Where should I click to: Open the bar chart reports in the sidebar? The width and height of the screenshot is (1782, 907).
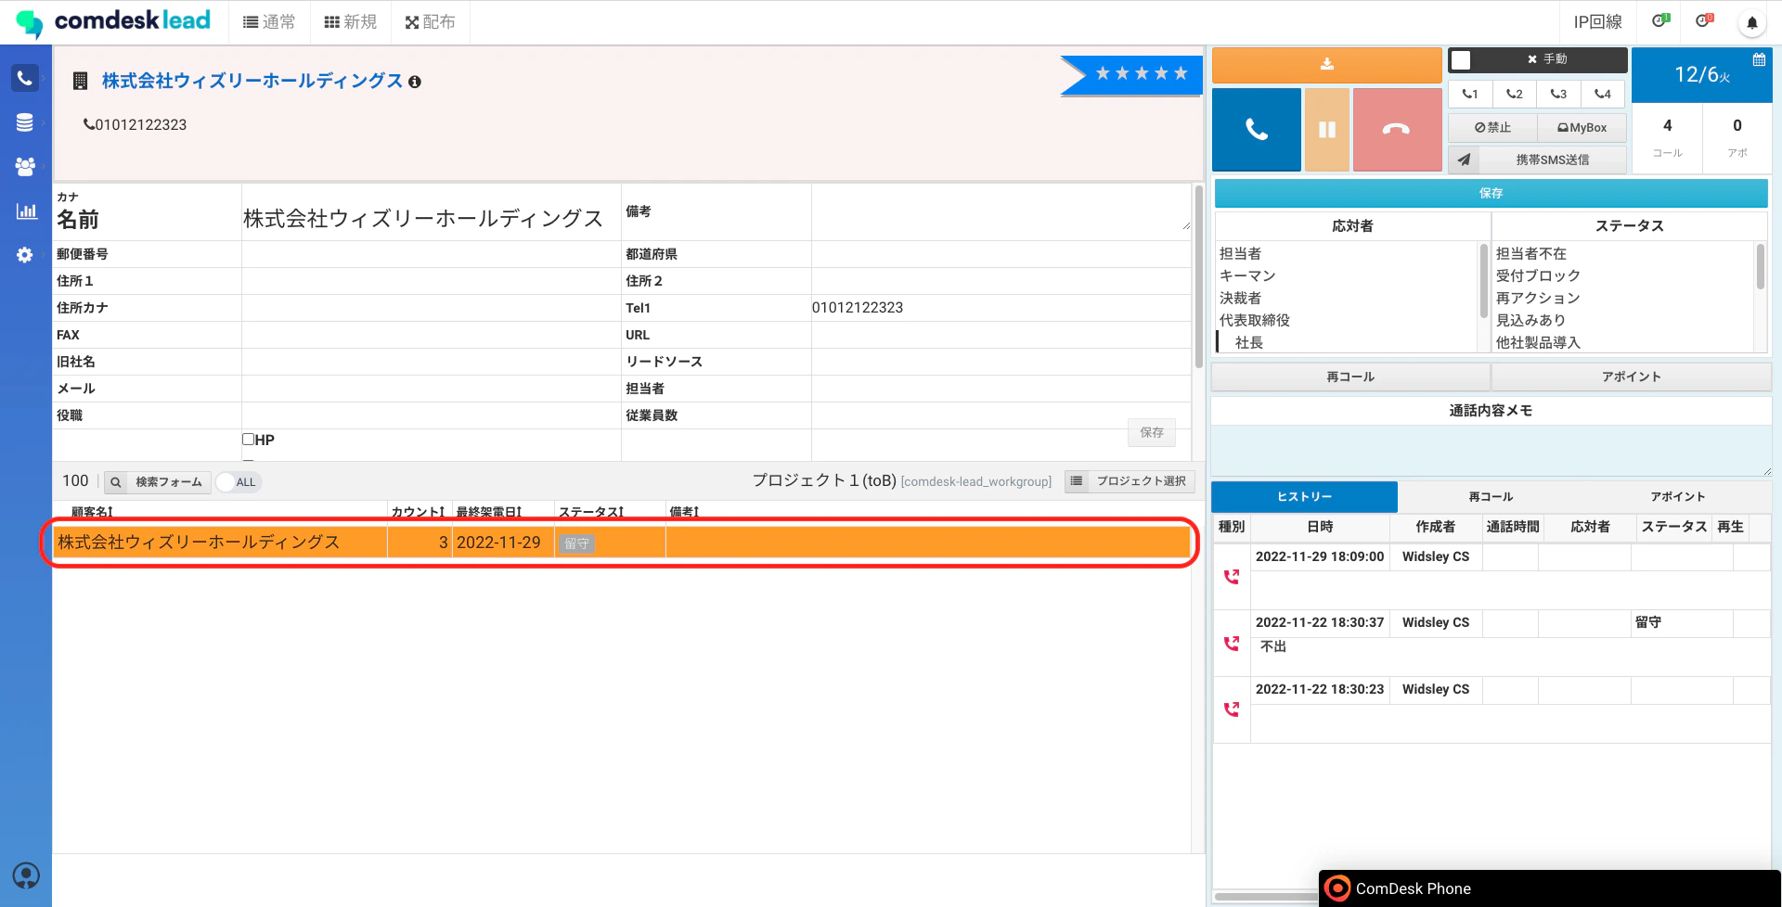(26, 211)
